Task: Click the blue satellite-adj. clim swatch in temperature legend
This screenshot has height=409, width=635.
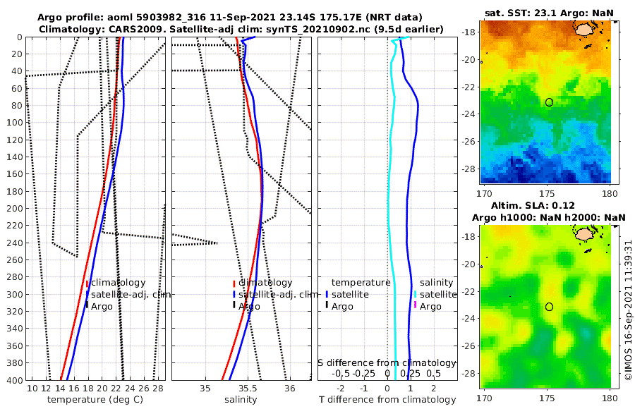Action: click(x=87, y=294)
